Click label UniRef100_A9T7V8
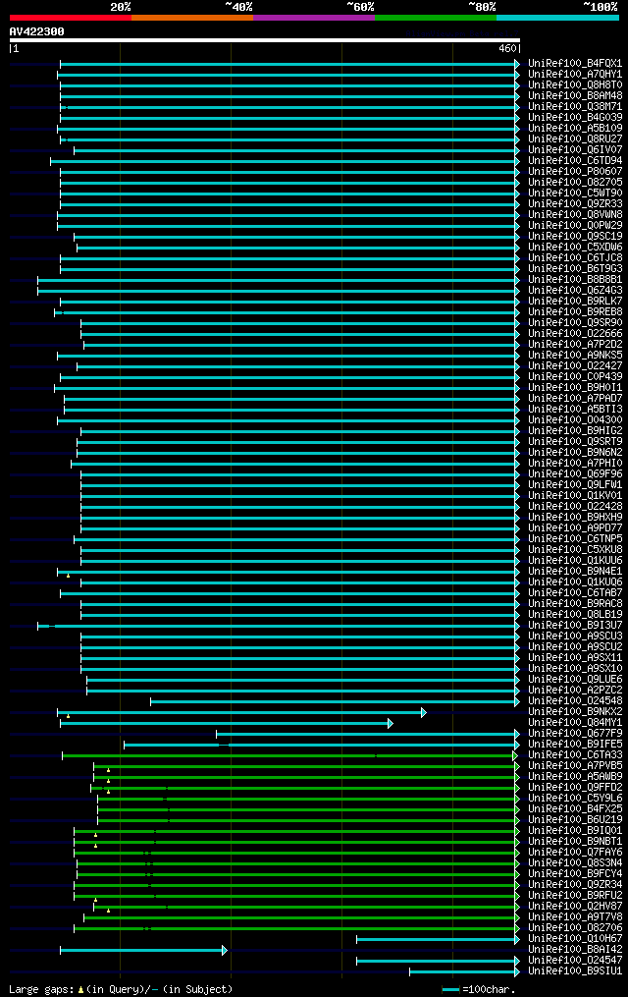The width and height of the screenshot is (628, 997). pyautogui.click(x=575, y=917)
